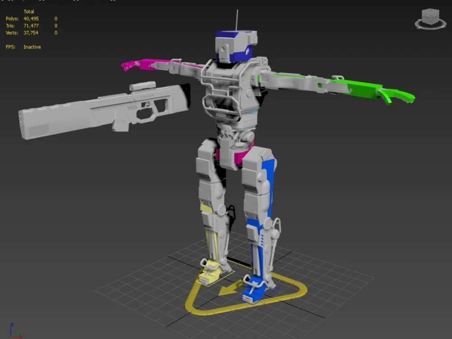The height and width of the screenshot is (339, 452).
Task: Click the Verts value 37,754
Action: click(31, 33)
